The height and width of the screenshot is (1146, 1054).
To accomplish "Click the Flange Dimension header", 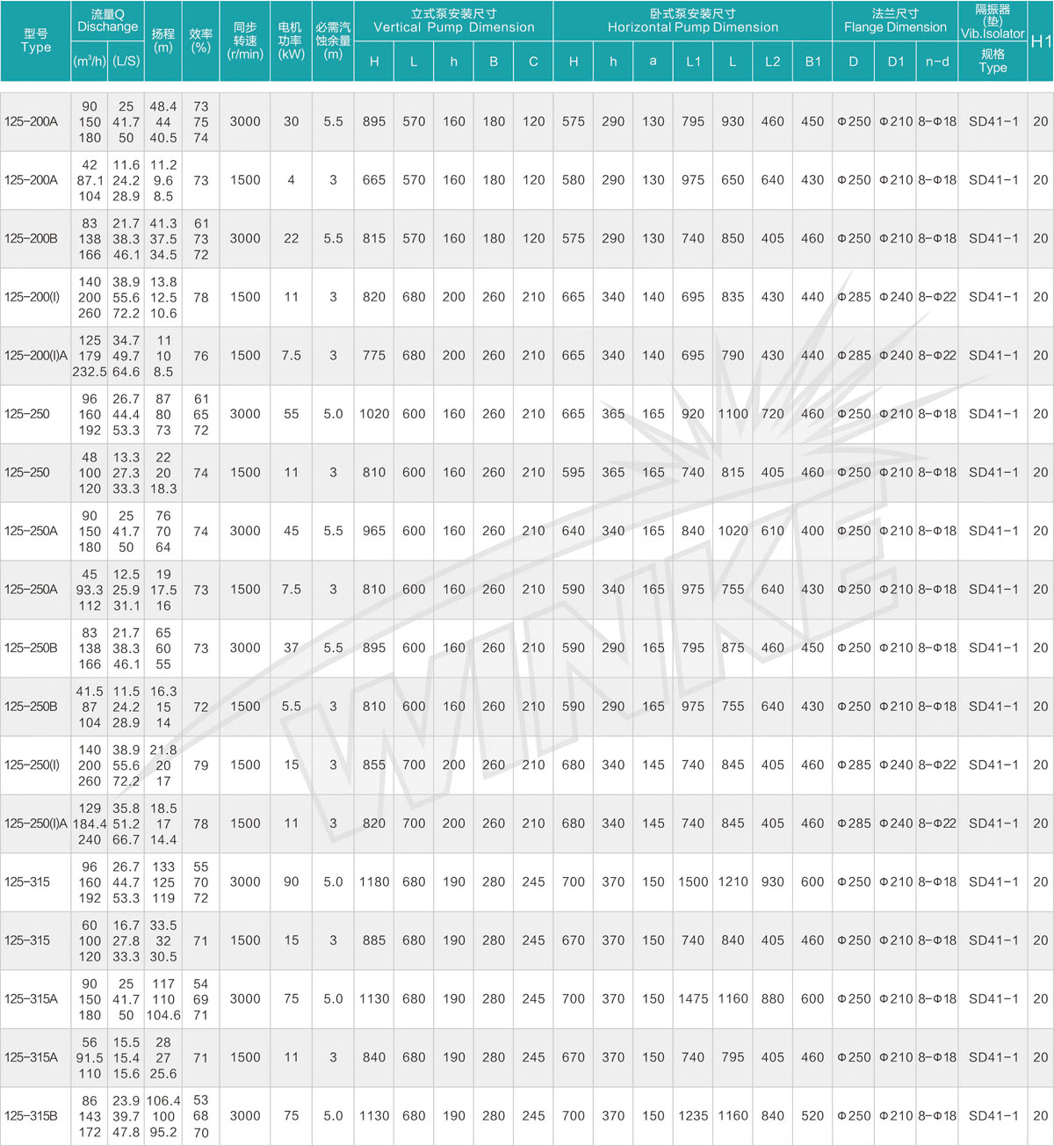I will point(895,21).
